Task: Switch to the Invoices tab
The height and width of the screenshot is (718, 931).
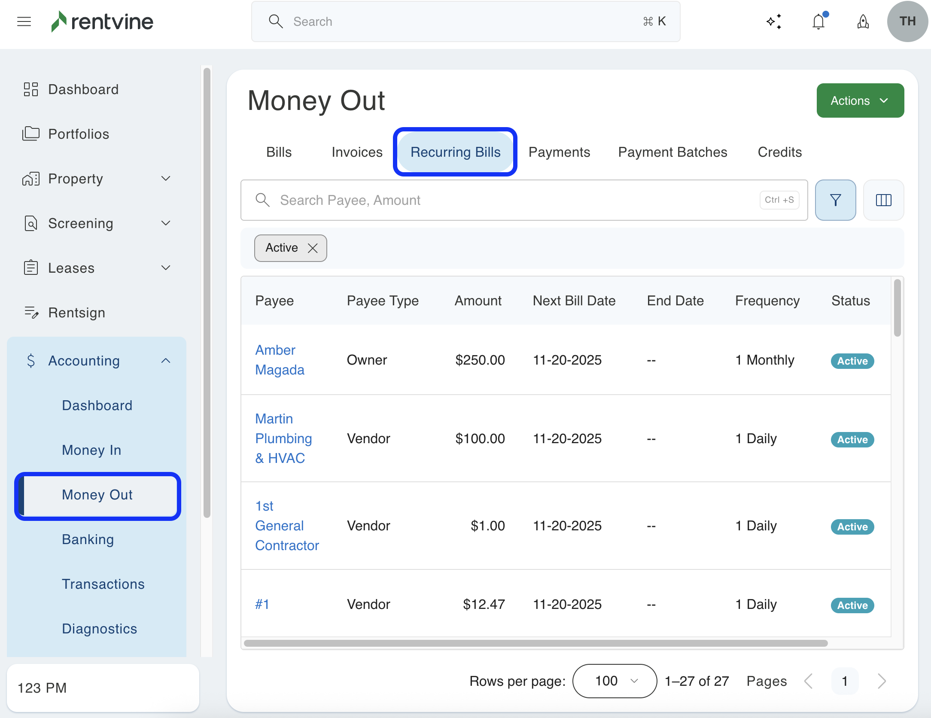Action: pos(357,152)
